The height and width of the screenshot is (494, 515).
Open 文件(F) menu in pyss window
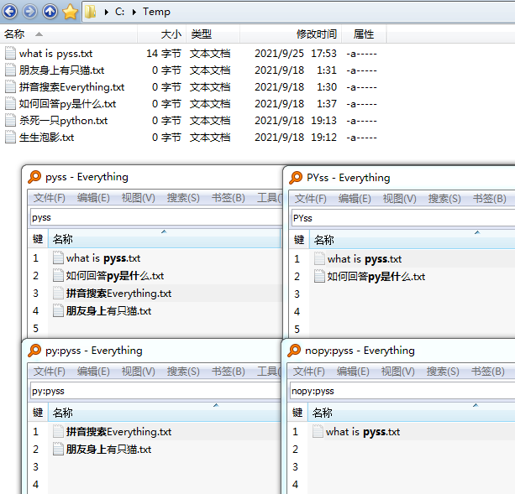50,198
